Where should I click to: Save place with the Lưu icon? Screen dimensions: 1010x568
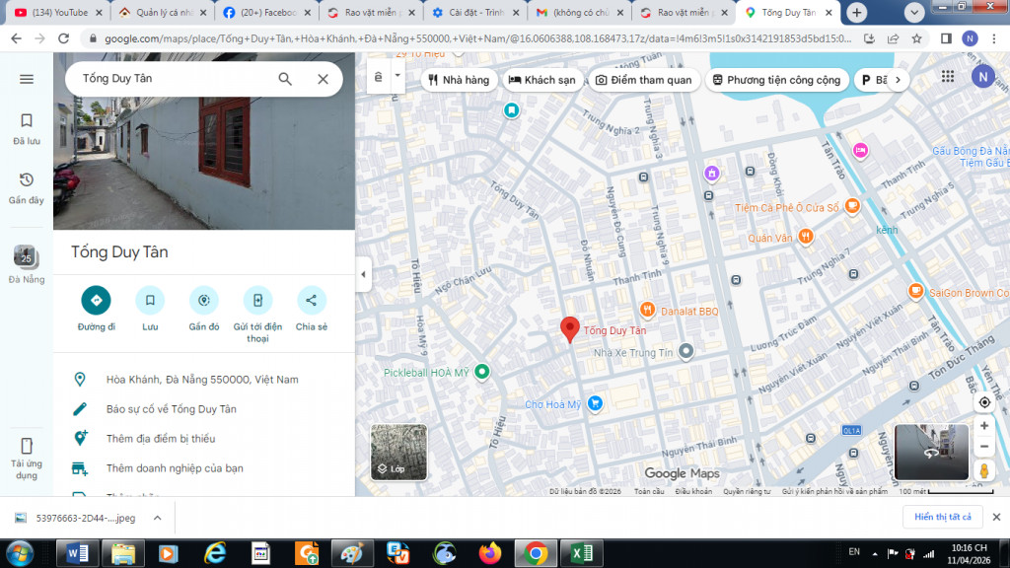(x=150, y=300)
